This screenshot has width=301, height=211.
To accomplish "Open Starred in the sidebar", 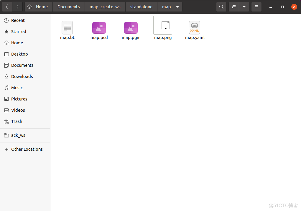I will pos(25,32).
